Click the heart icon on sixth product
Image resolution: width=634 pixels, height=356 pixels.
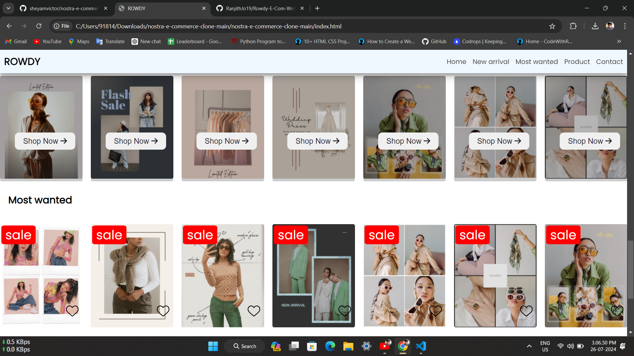point(526,311)
